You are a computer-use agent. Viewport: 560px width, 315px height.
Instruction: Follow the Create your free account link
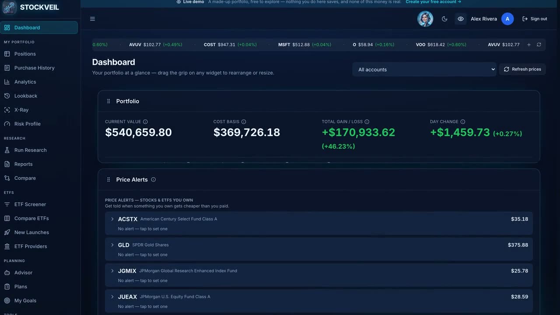pos(433,2)
